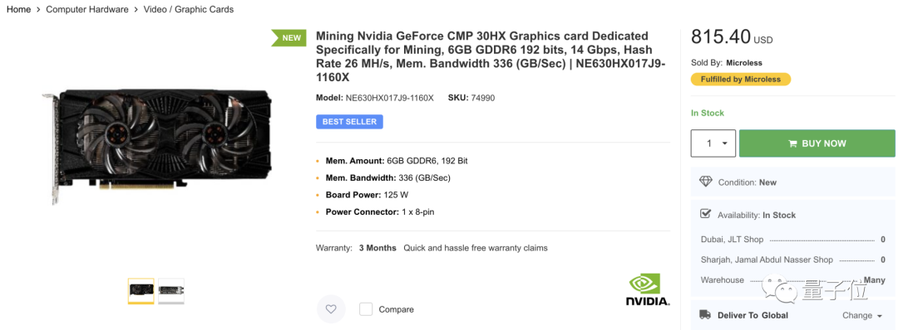
Task: Go to Home breadcrumb
Action: tap(19, 9)
